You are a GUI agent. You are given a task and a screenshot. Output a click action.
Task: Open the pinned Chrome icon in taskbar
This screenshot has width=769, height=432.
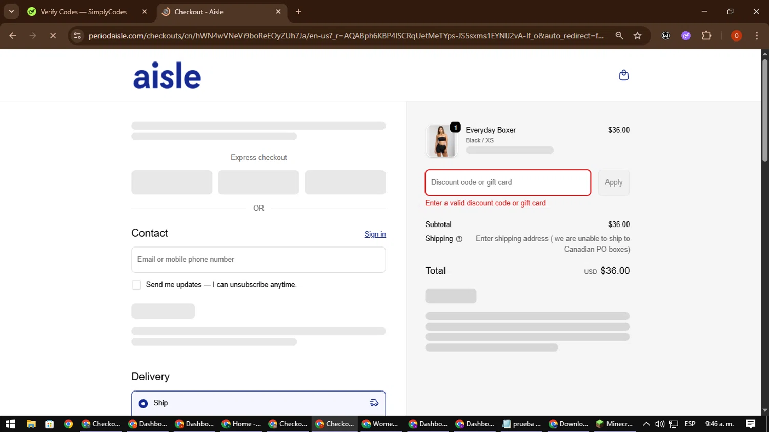[x=69, y=424]
